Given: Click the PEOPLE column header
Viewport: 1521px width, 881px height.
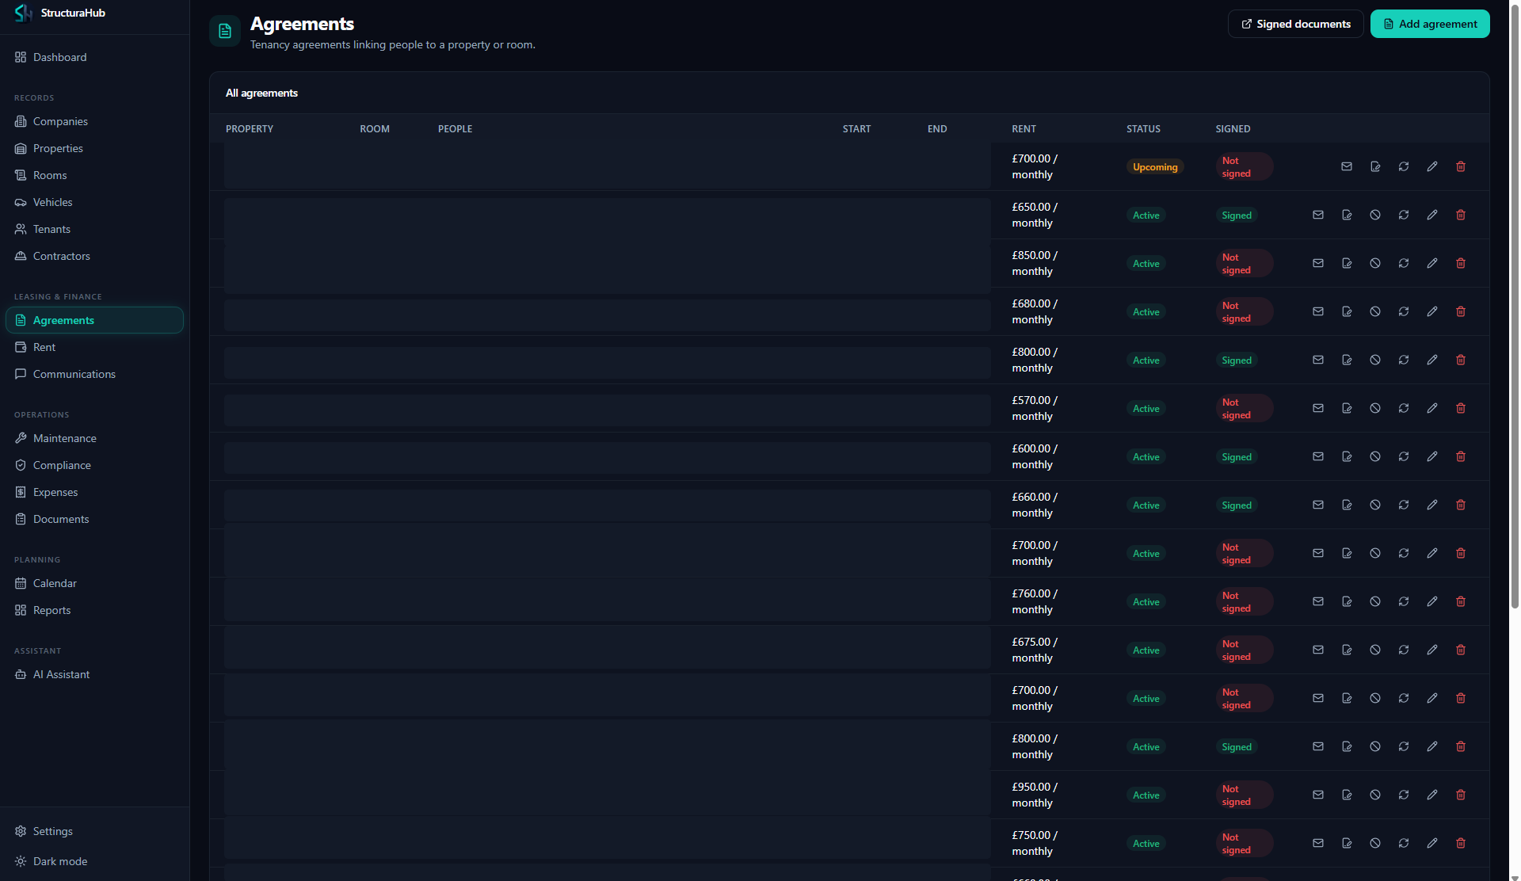Looking at the screenshot, I should [455, 128].
